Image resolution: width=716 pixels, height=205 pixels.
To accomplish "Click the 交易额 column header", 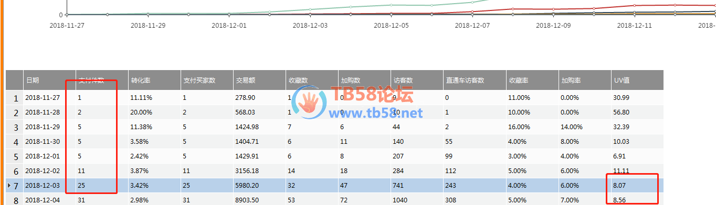I will pos(259,80).
